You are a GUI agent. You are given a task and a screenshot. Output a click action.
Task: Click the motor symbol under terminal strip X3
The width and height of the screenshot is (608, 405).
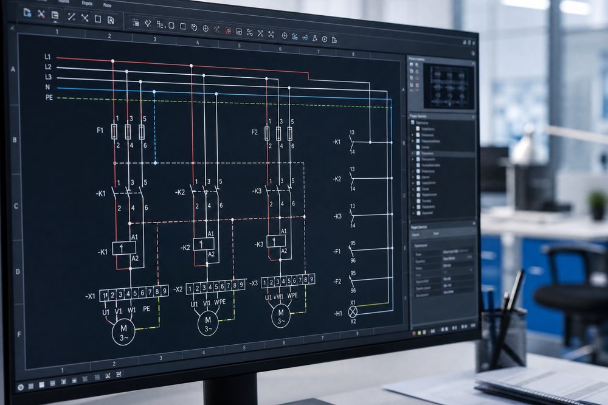281,316
